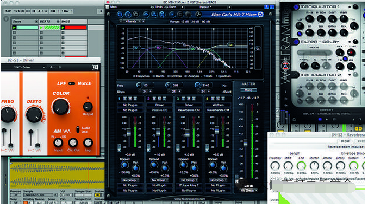The width and height of the screenshot is (368, 208).
Task: Launch the red BASS clip play icon
Action: (x=63, y=28)
